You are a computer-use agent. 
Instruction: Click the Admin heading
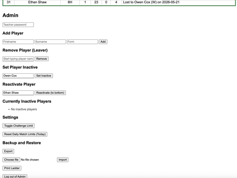tap(10, 15)
